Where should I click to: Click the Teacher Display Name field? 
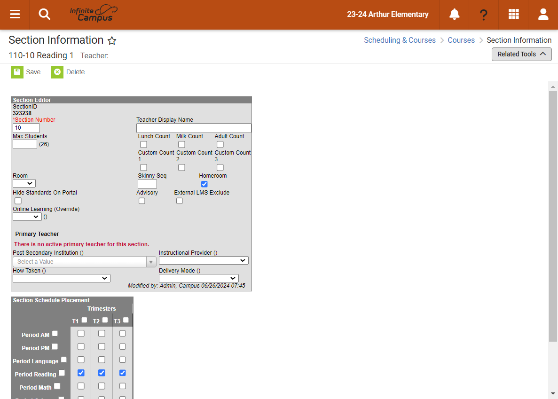click(x=194, y=128)
